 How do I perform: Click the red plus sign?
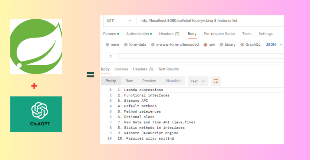coord(34,86)
